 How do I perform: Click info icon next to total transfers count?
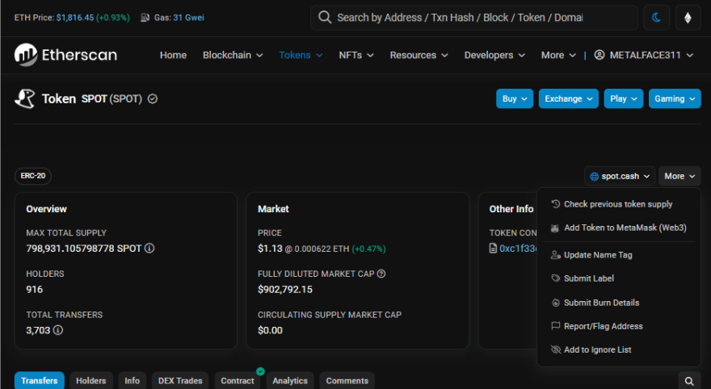point(58,330)
